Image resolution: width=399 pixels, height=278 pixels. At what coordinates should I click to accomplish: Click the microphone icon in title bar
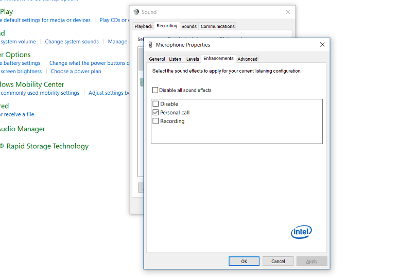(x=150, y=45)
